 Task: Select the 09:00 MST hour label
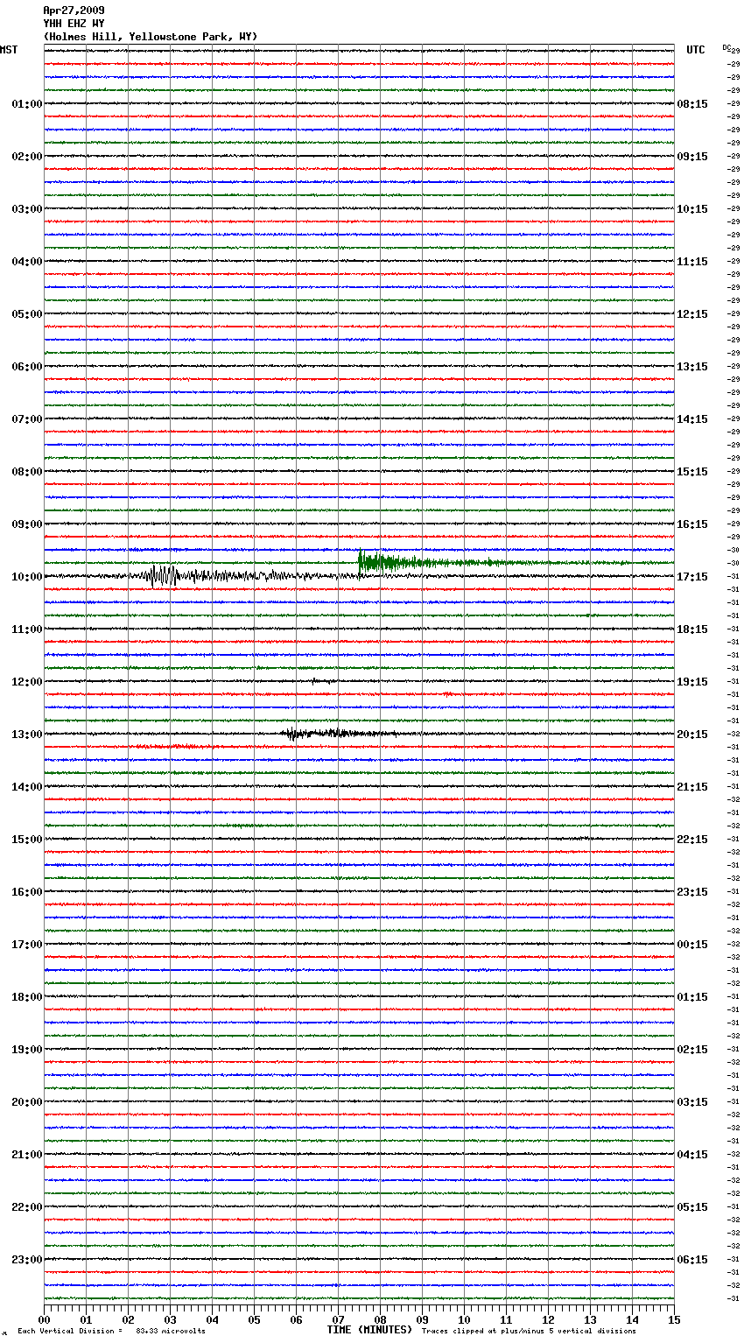pos(27,524)
